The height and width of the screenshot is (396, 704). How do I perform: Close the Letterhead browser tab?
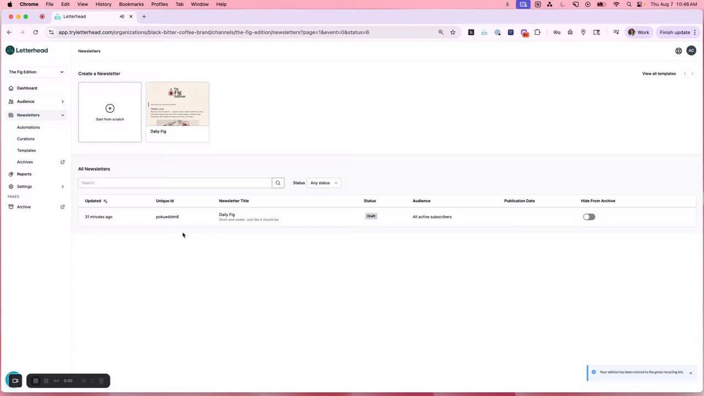pos(131,16)
